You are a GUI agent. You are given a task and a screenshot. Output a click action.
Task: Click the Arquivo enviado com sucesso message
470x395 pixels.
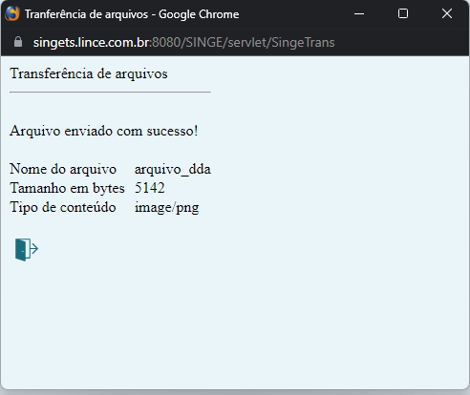[x=104, y=131]
